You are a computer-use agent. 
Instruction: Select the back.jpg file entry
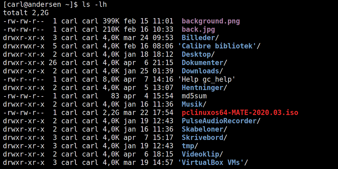pos(198,29)
